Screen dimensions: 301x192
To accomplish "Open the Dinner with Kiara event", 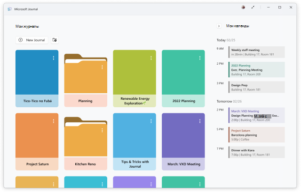I will point(256,152).
